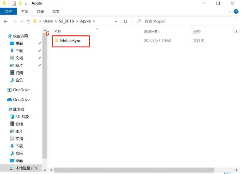Click S2_2018 in the address path

[x=66, y=21]
